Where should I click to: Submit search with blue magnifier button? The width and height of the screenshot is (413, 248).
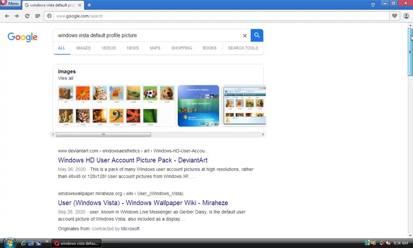pyautogui.click(x=257, y=36)
